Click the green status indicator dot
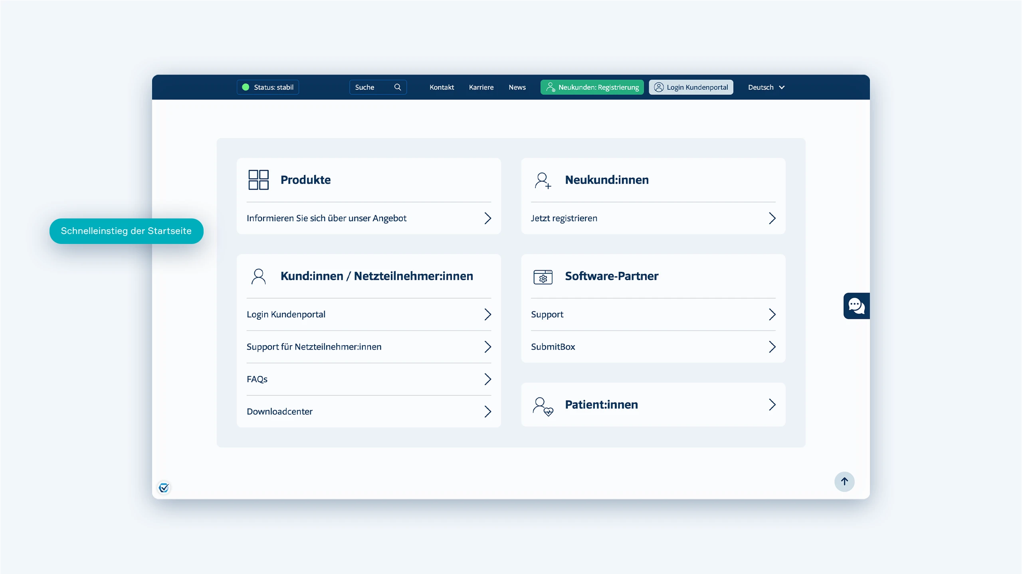This screenshot has width=1022, height=574. [246, 87]
